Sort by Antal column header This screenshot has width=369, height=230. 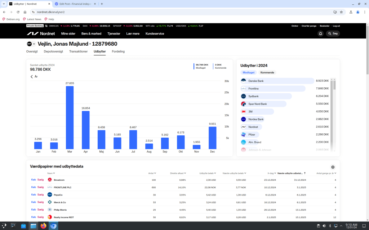coord(152,173)
